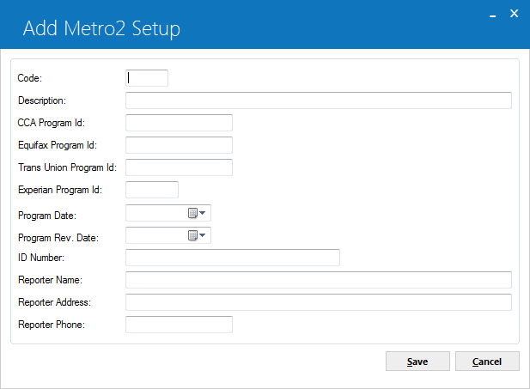Click the ID Number: label

point(41,258)
